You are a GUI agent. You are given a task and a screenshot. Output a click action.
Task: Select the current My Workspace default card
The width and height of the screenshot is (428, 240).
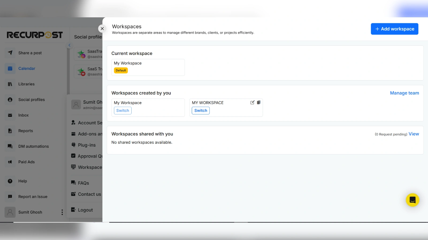click(x=148, y=67)
